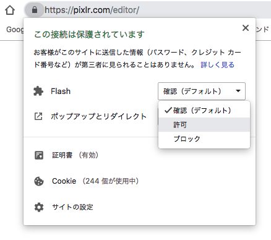Open Cookie（244 個が使用中）entry

pyautogui.click(x=95, y=181)
